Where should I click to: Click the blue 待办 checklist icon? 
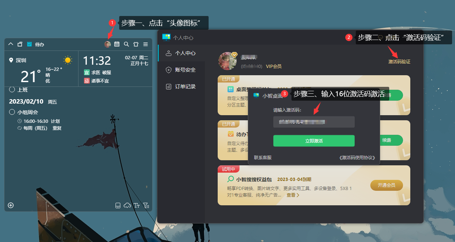point(29,44)
